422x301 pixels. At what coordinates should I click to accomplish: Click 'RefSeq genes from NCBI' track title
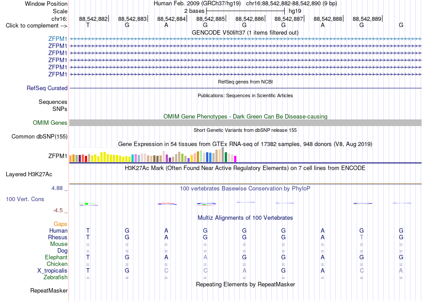(x=245, y=82)
